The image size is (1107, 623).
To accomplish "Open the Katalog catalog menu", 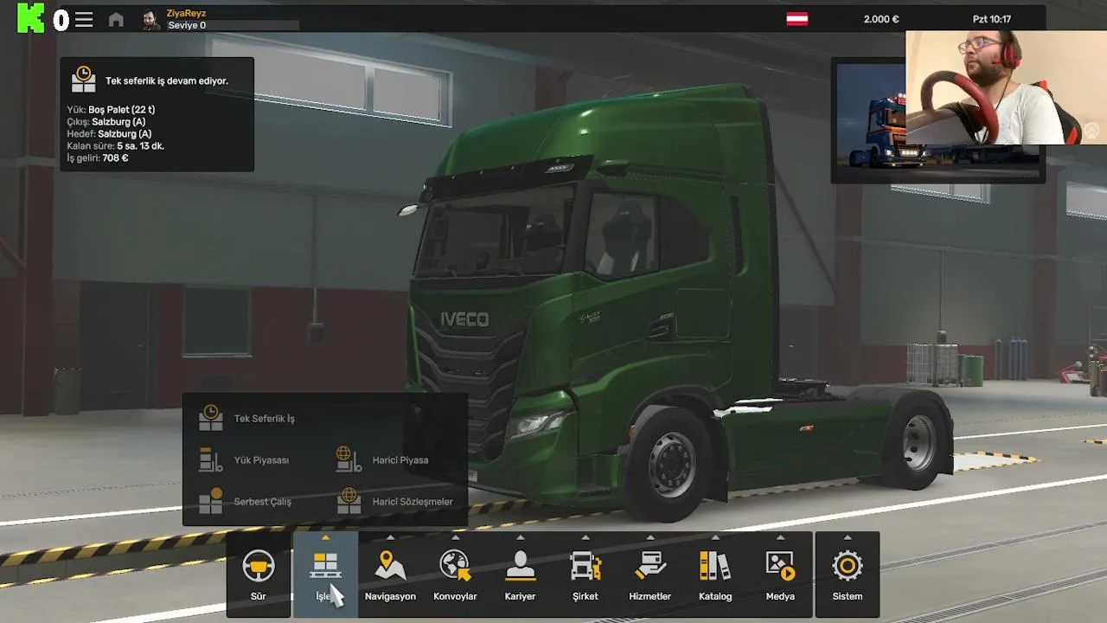I will pos(715,575).
